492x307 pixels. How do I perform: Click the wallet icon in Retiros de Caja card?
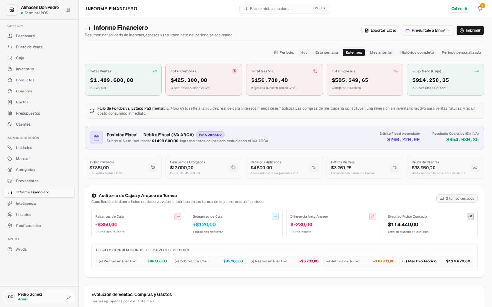395,168
